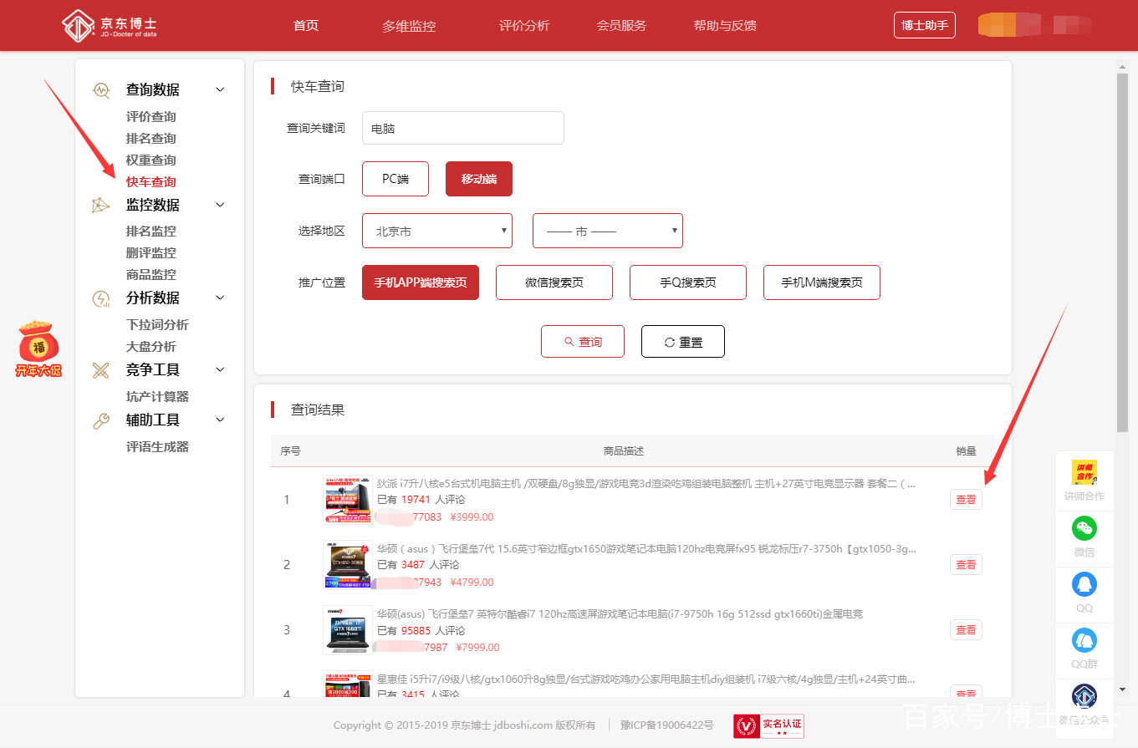Open 排名查询 in sidebar
1138x748 pixels.
pos(151,139)
